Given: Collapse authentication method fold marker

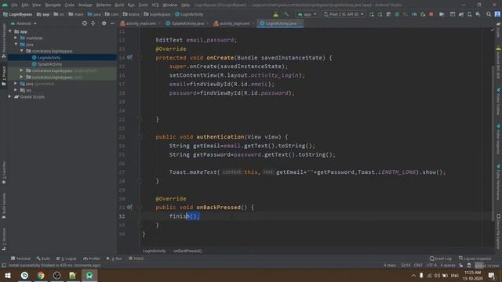Looking at the screenshot, I should click(140, 137).
